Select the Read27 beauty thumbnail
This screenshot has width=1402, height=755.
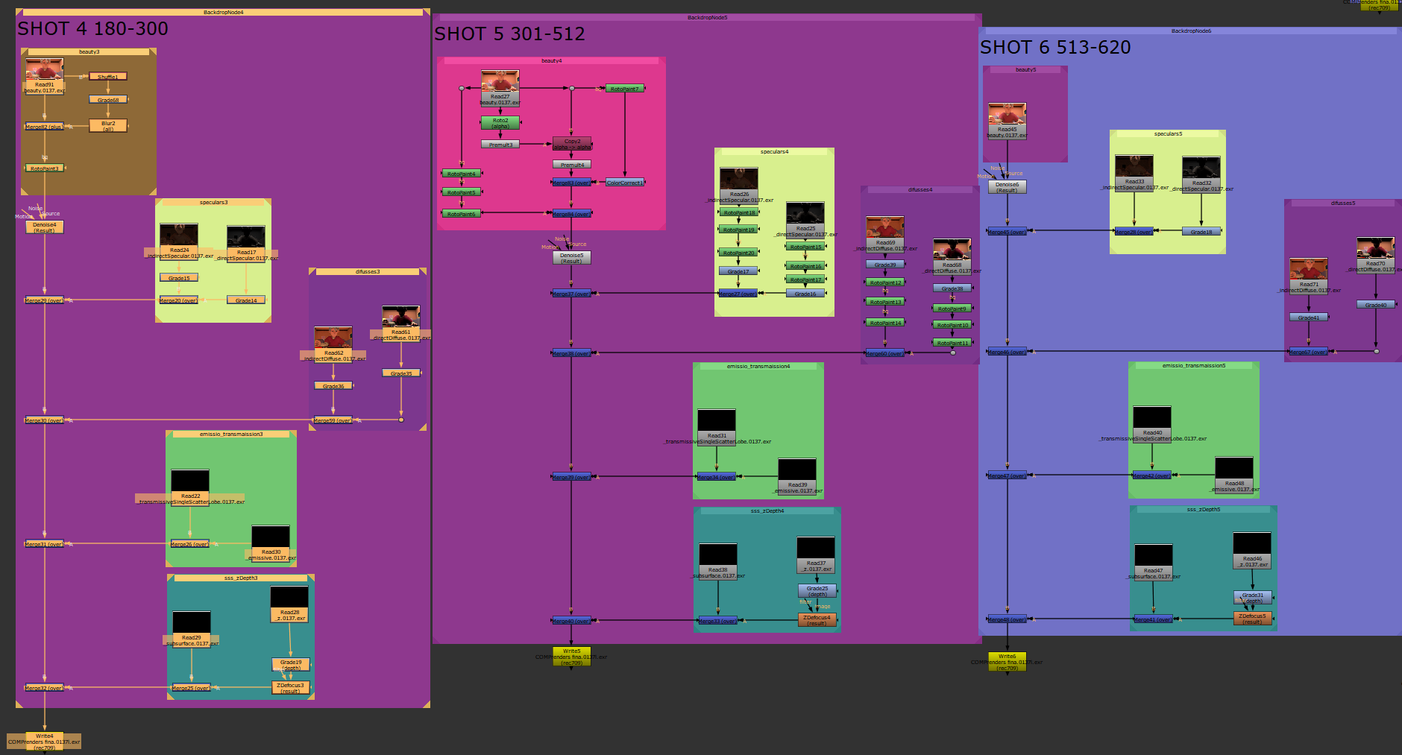pos(500,81)
